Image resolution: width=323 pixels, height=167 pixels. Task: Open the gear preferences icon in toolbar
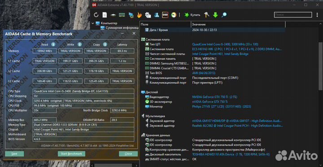pos(148,15)
